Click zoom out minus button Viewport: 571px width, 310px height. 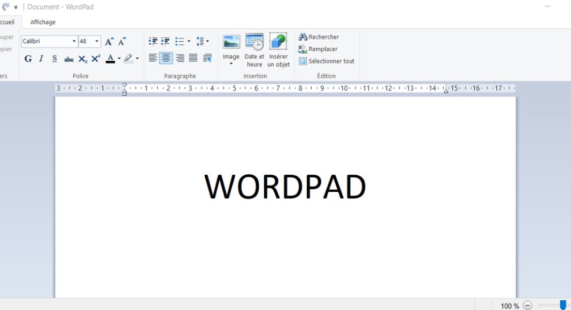coord(528,306)
